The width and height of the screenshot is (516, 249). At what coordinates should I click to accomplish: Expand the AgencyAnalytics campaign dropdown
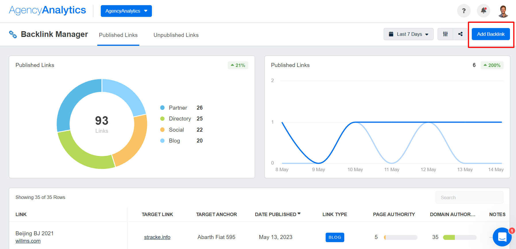[x=126, y=11]
